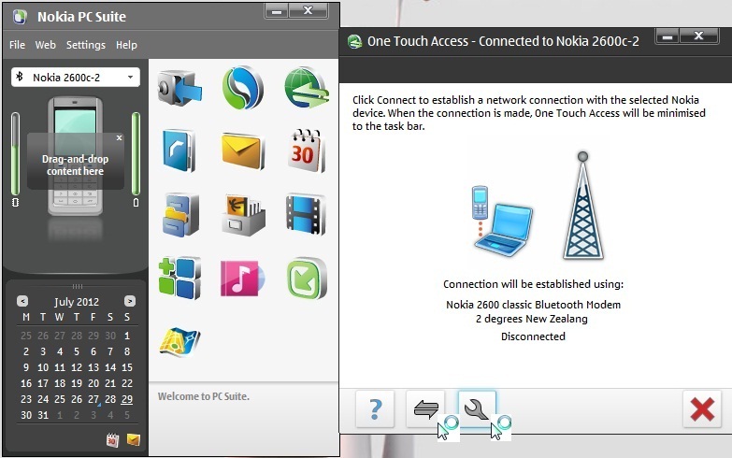
Task: Click the right green battery level bar
Action: click(136, 154)
